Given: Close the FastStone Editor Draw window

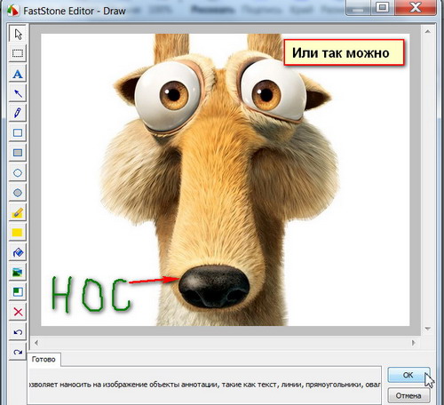Looking at the screenshot, I should click(416, 7).
